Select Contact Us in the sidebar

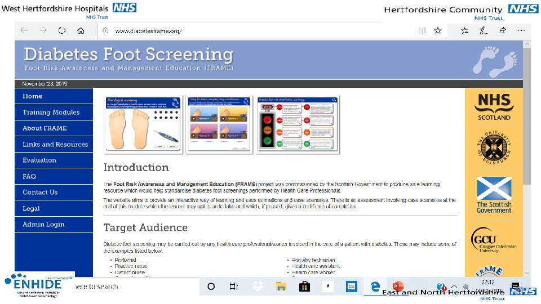[54, 192]
